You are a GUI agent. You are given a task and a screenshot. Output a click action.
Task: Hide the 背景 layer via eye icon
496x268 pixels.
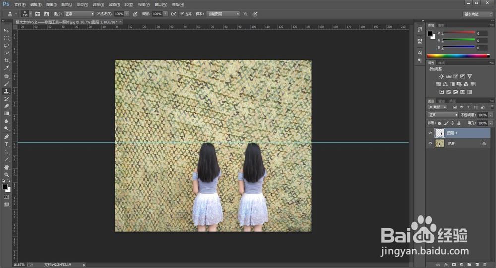pyautogui.click(x=430, y=143)
